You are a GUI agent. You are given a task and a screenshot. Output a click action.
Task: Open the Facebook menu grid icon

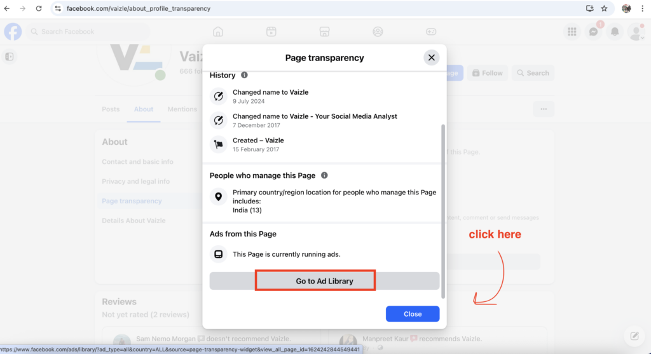coord(572,32)
